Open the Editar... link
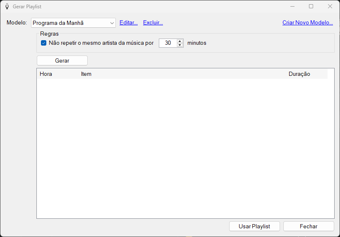The width and height of the screenshot is (340, 237). click(x=129, y=23)
